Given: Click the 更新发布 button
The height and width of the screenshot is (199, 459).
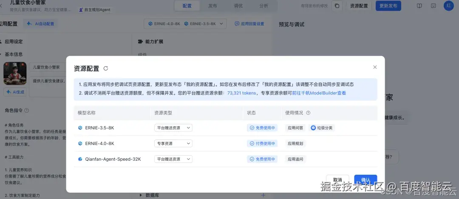Looking at the screenshot, I should (x=388, y=6).
